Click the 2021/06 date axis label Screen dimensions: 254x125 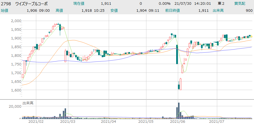(x=178, y=122)
